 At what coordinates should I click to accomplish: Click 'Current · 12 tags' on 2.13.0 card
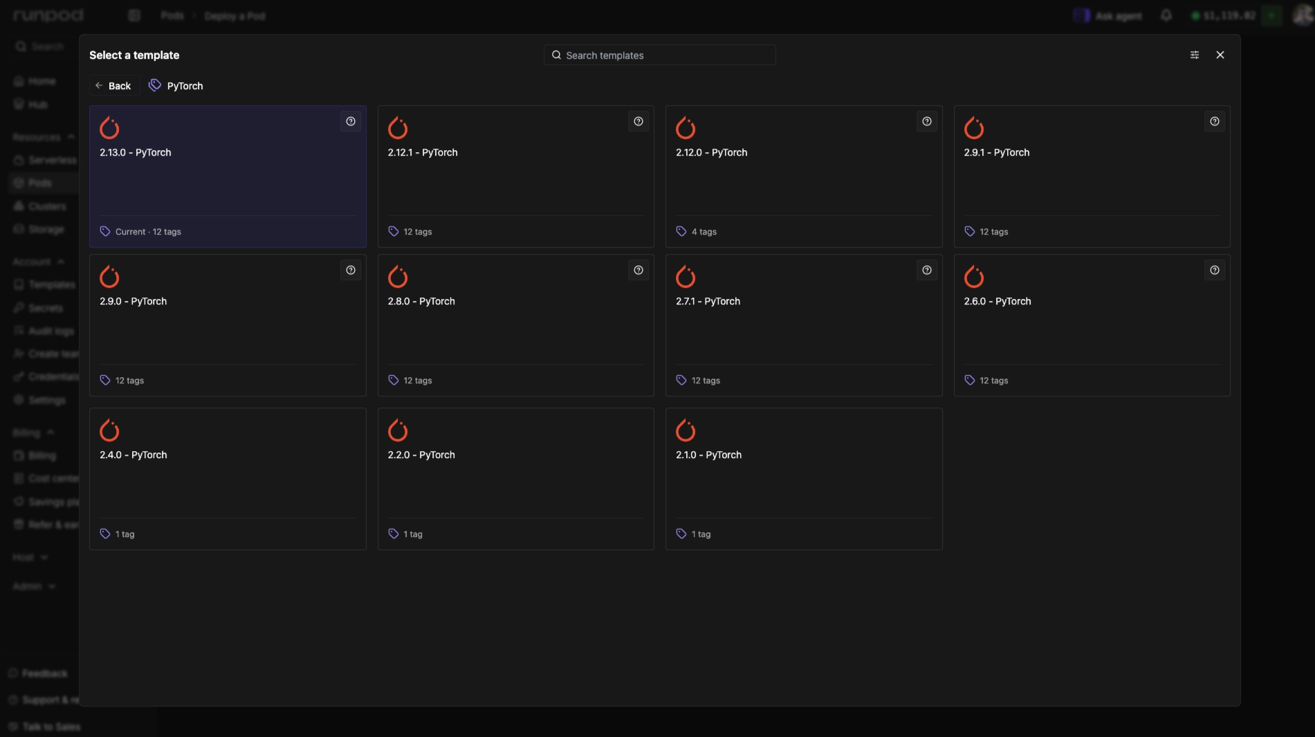[x=148, y=232]
